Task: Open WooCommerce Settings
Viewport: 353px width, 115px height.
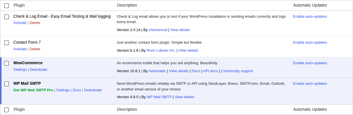Action: tap(20, 70)
